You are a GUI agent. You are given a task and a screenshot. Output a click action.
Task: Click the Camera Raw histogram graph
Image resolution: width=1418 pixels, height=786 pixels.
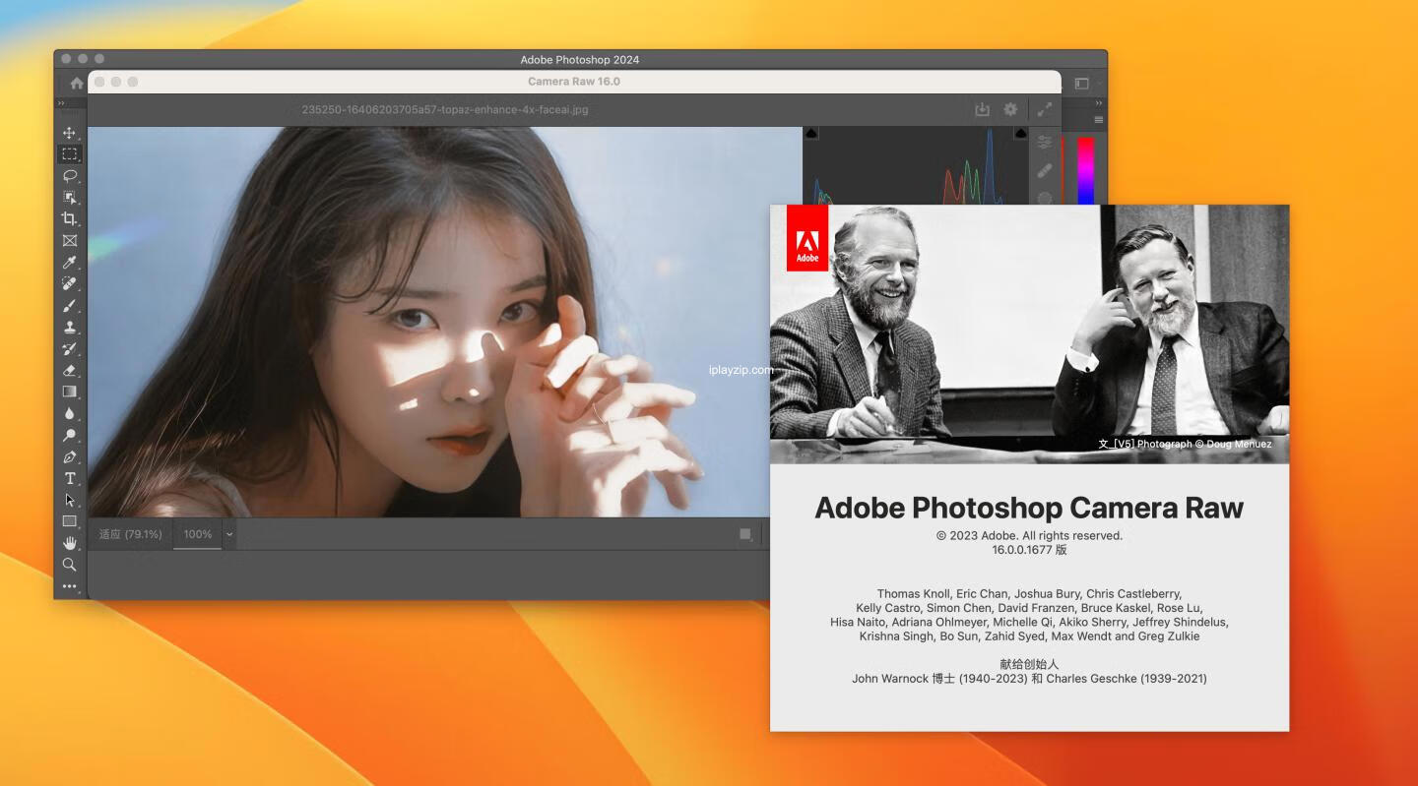[916, 167]
